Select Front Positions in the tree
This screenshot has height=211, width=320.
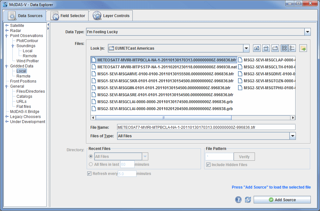click(23, 81)
